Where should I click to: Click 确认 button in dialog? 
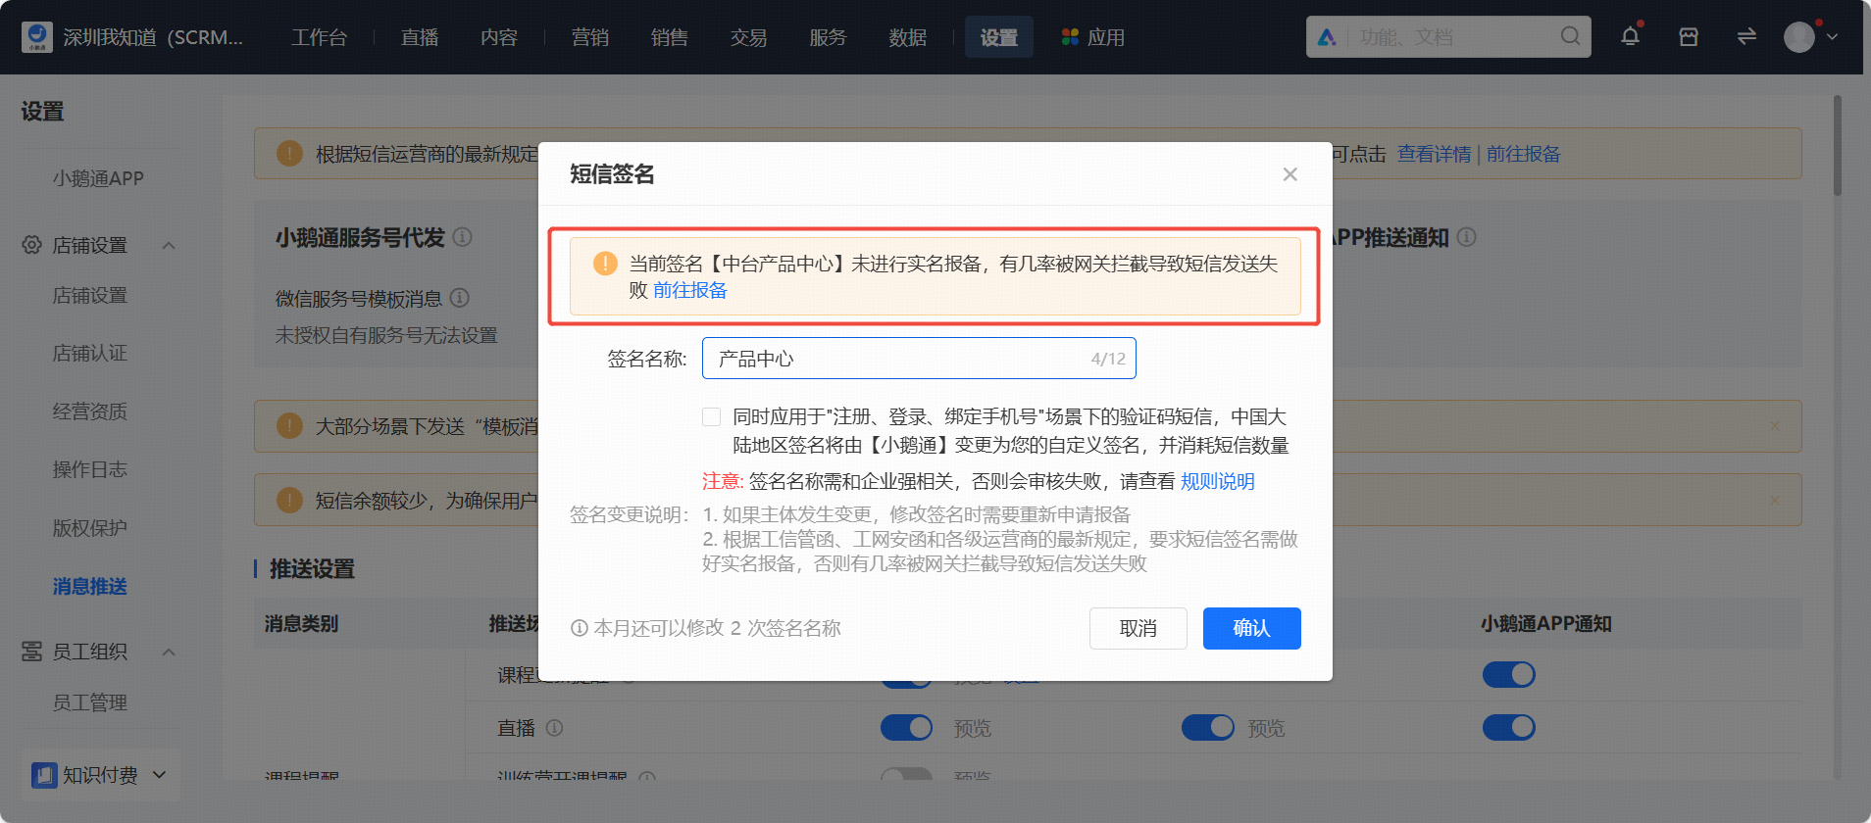point(1251,628)
